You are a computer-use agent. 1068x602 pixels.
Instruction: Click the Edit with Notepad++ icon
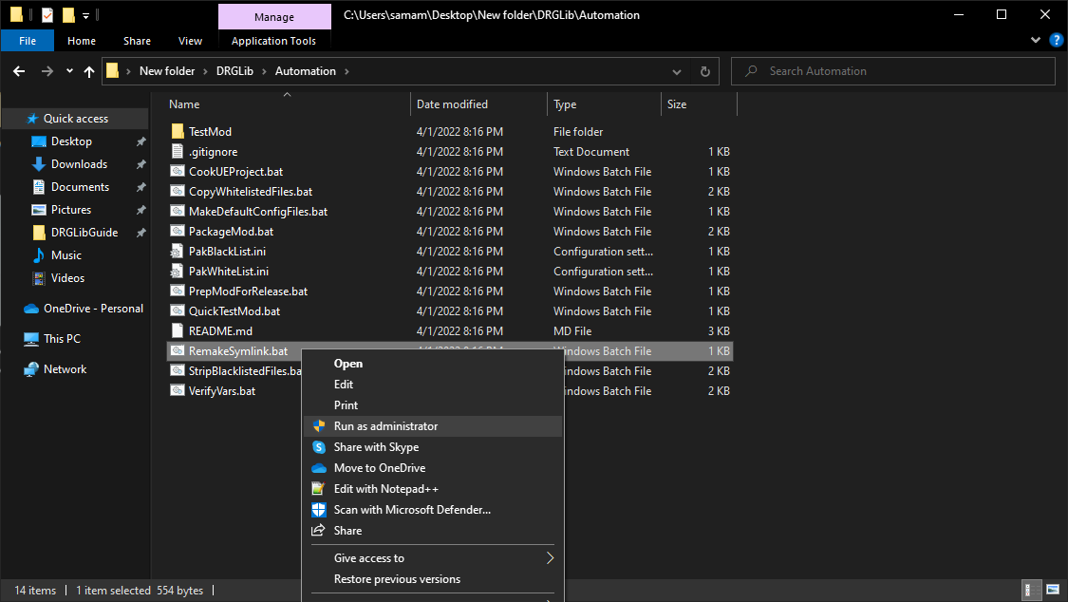click(318, 489)
